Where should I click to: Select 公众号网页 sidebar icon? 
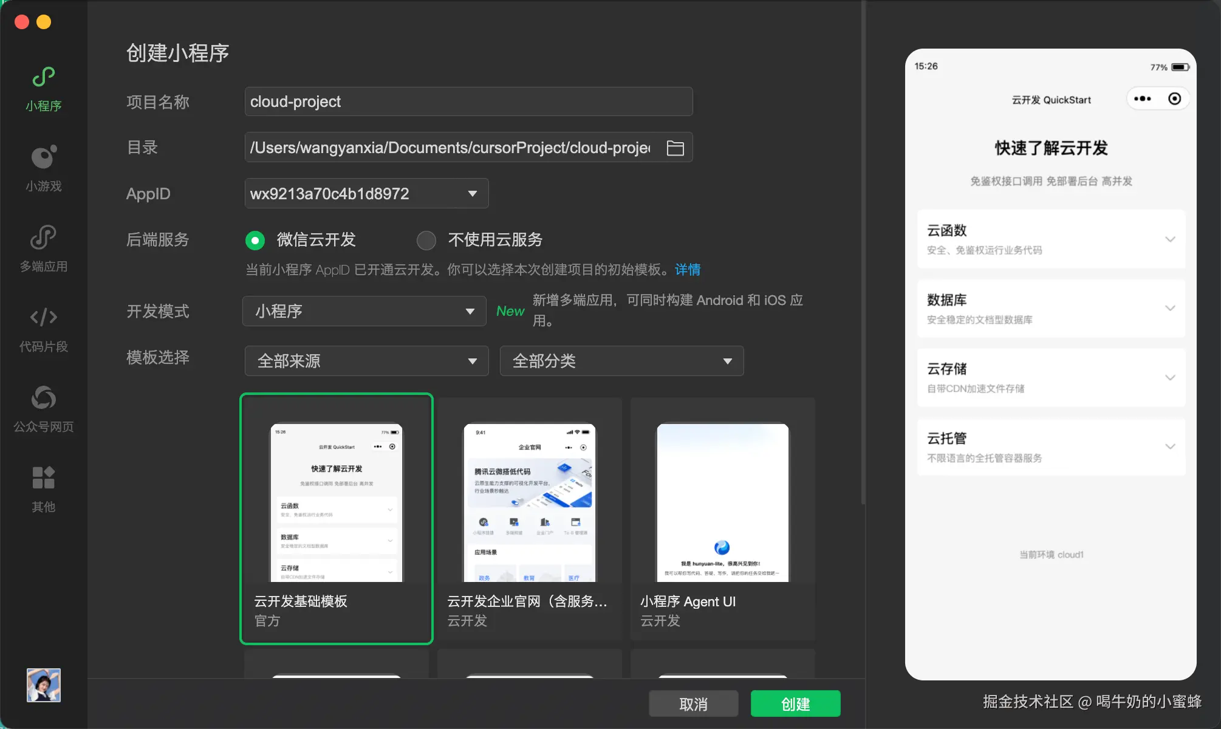(x=43, y=399)
